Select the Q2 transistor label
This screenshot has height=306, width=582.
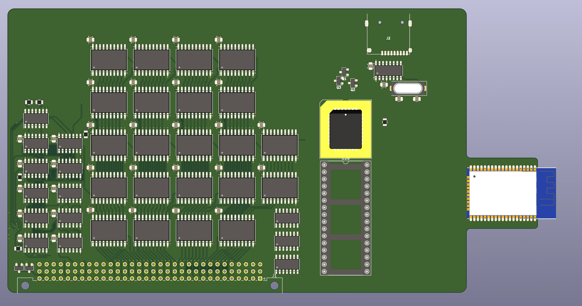[353, 90]
